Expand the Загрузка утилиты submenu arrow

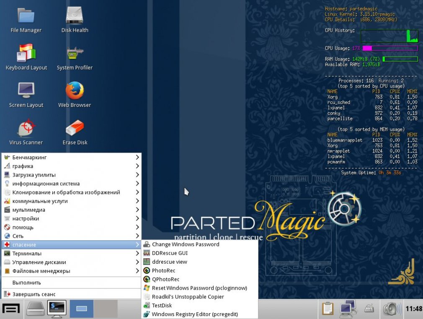[x=137, y=175]
